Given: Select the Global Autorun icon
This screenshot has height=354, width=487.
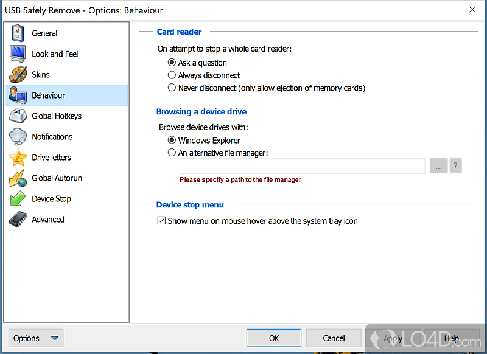Looking at the screenshot, I should 18,178.
